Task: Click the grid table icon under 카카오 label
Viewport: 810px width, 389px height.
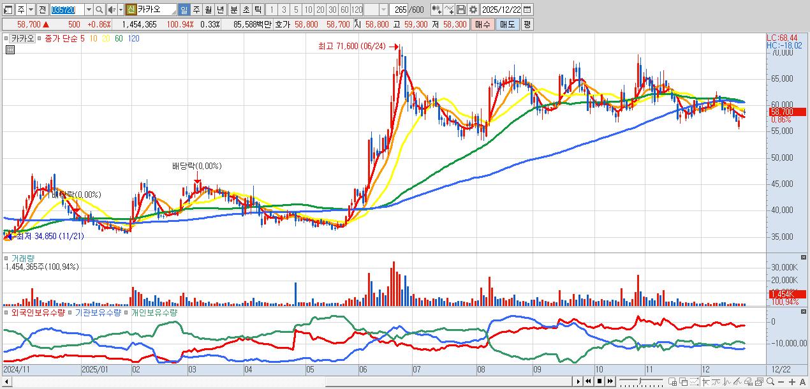Action: pos(10,49)
